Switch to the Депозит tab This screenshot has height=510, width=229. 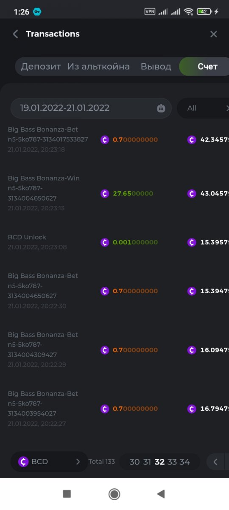41,67
